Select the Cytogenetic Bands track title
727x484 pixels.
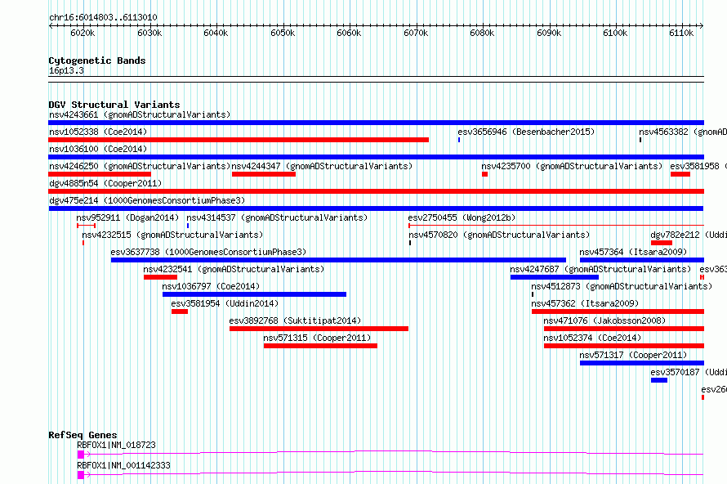[x=97, y=60]
